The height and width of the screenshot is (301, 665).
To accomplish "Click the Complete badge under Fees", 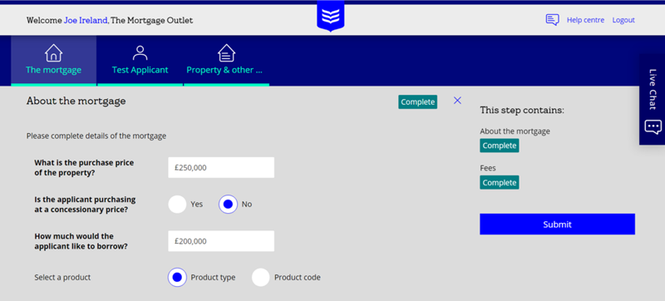I will tap(500, 182).
